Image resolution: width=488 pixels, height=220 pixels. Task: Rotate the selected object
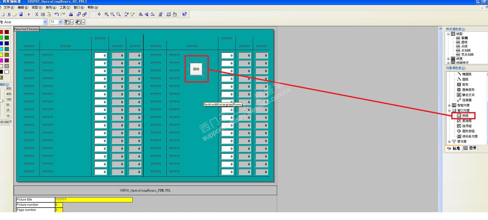pyautogui.click(x=152, y=14)
